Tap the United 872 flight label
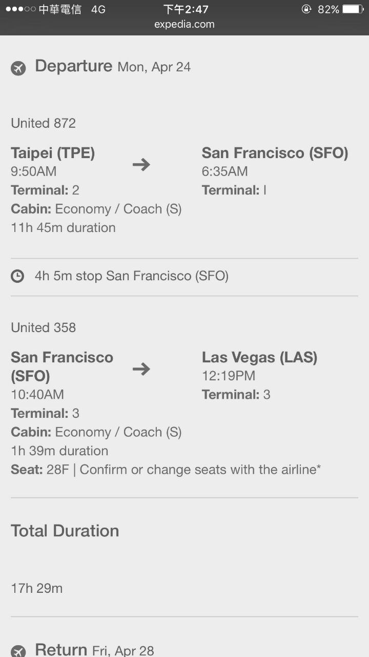This screenshot has height=657, width=369. coord(44,123)
